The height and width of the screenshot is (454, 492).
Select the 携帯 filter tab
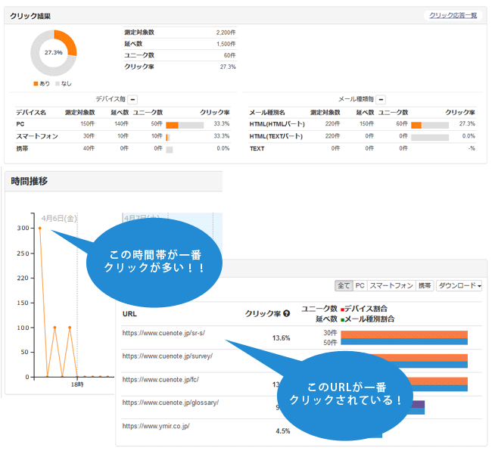coord(425,285)
